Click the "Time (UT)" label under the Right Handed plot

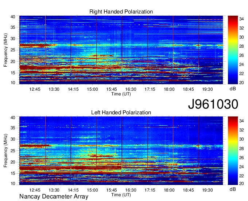pyautogui.click(x=121, y=94)
